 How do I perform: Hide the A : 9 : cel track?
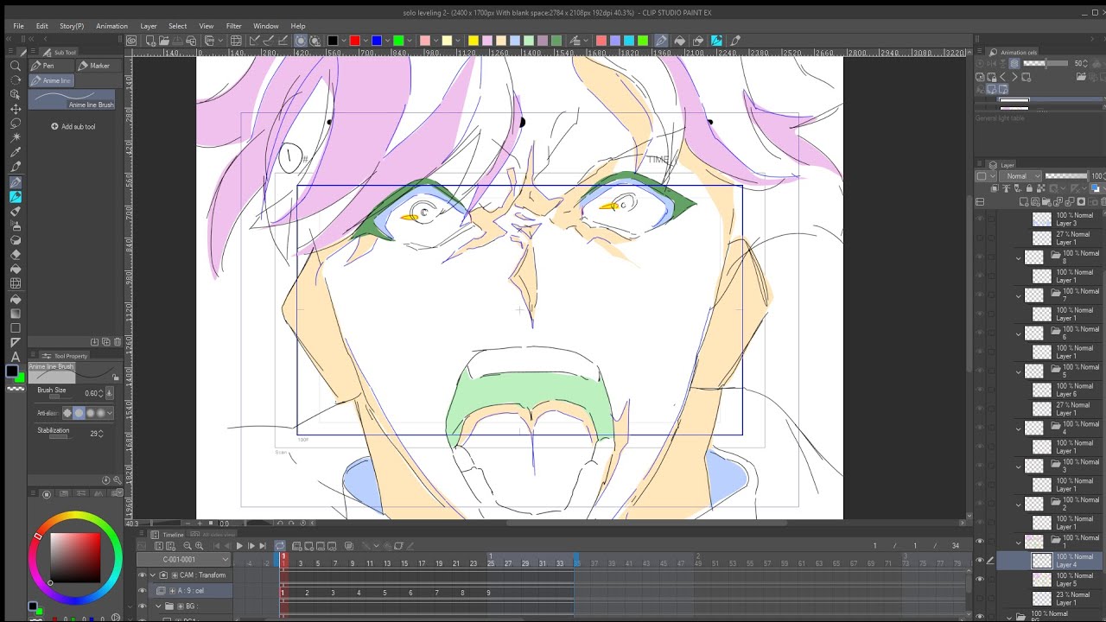(143, 591)
